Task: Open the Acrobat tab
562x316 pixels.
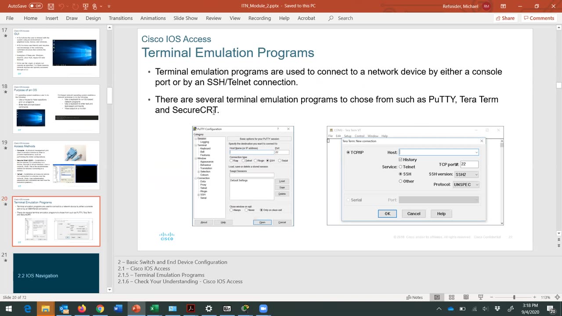Action: pyautogui.click(x=306, y=18)
